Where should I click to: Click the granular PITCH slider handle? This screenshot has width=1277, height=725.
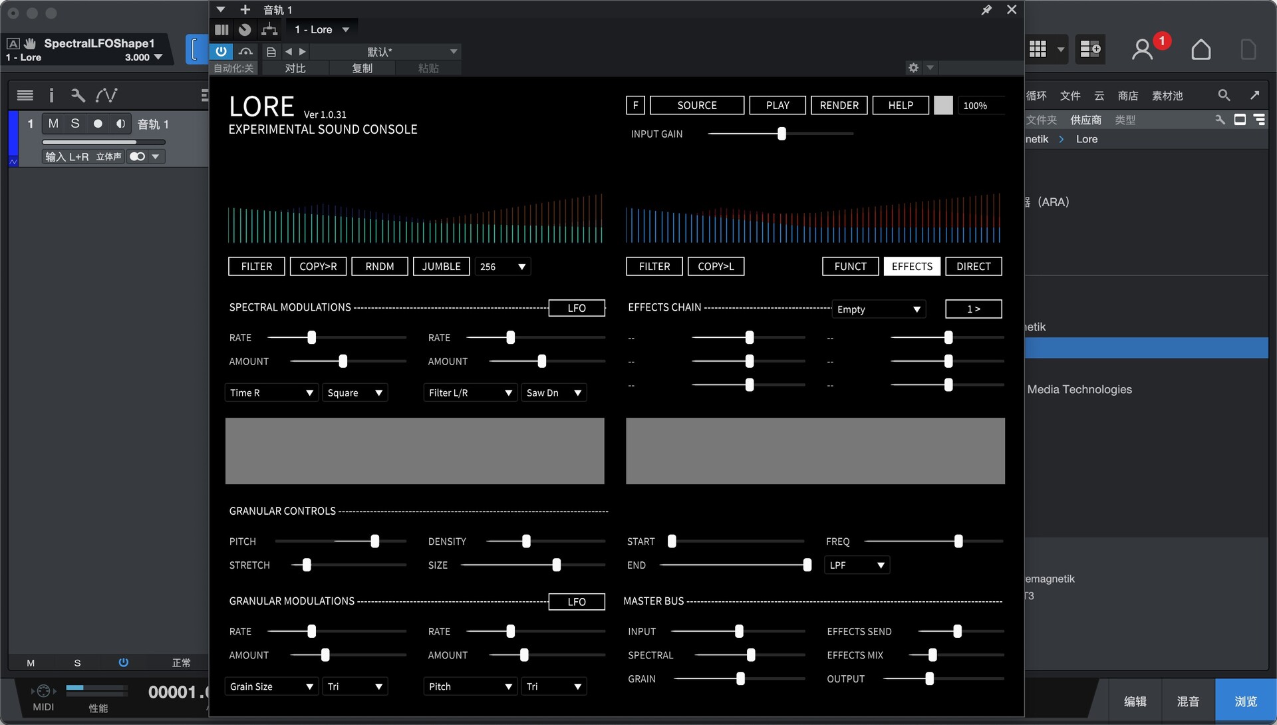(x=375, y=541)
